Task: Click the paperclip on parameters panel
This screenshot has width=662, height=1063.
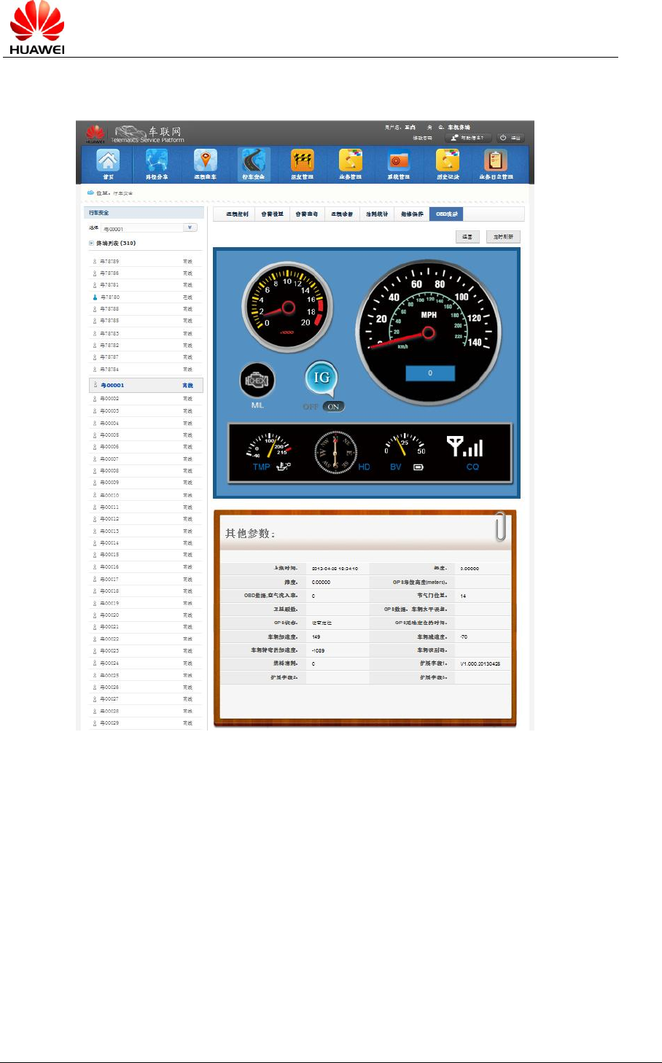Action: [x=500, y=526]
